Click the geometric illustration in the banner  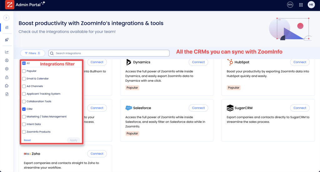pos(290,29)
